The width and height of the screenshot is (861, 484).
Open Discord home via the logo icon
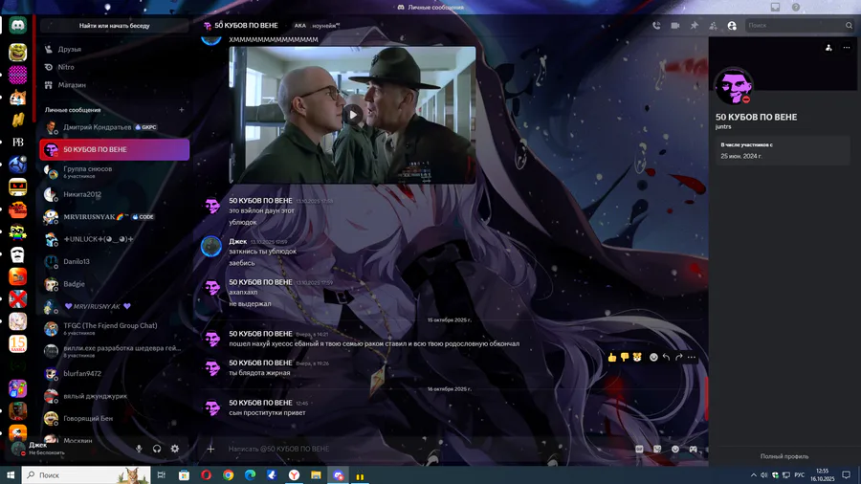17,26
